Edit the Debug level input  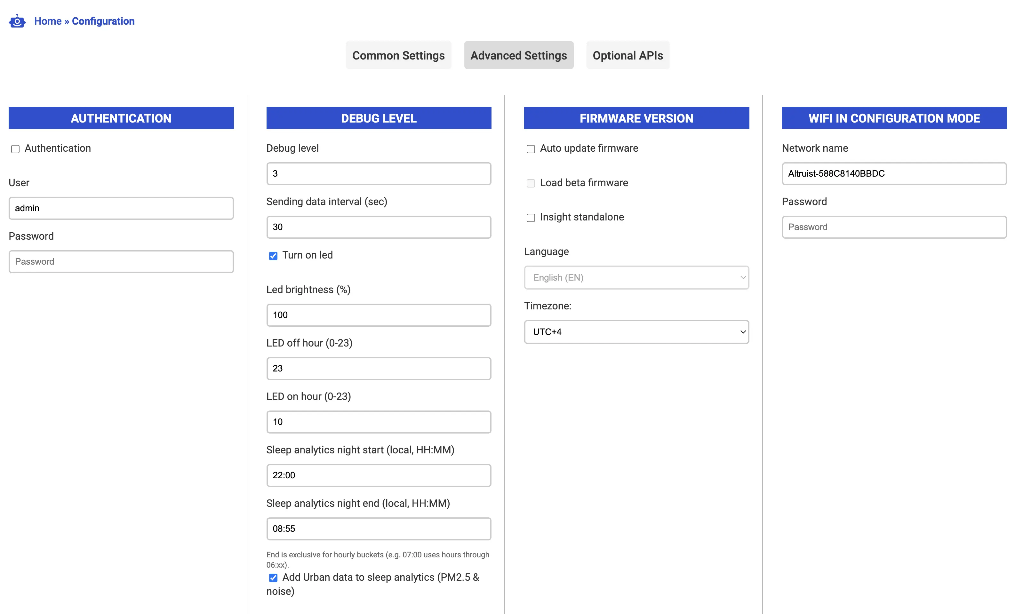pos(379,173)
